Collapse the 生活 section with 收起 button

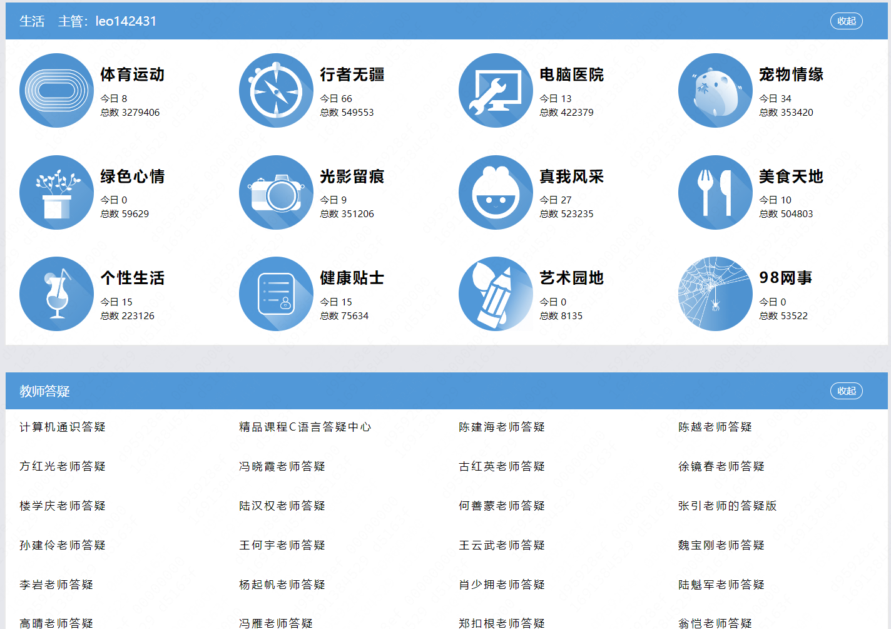(846, 21)
